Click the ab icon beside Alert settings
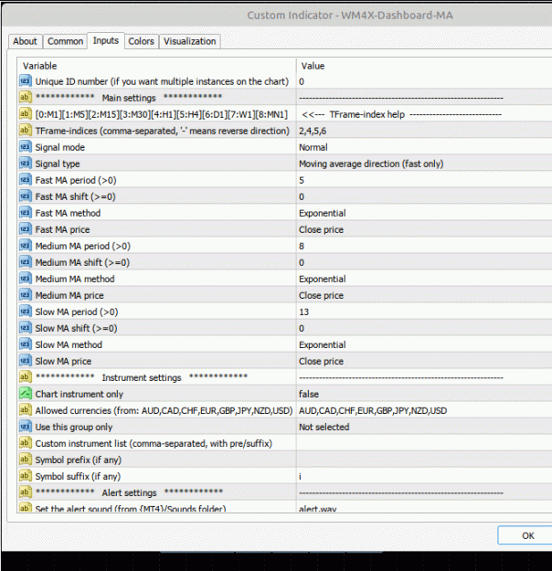The width and height of the screenshot is (552, 571). click(x=26, y=492)
